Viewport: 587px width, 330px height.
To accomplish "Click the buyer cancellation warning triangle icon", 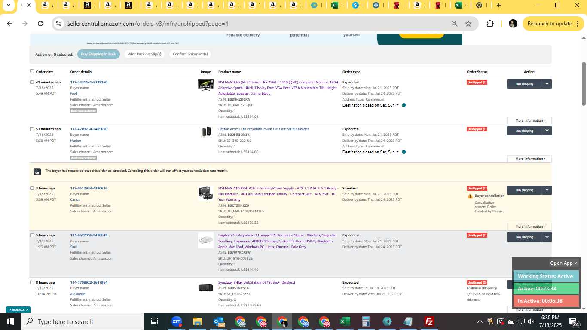I will [470, 196].
